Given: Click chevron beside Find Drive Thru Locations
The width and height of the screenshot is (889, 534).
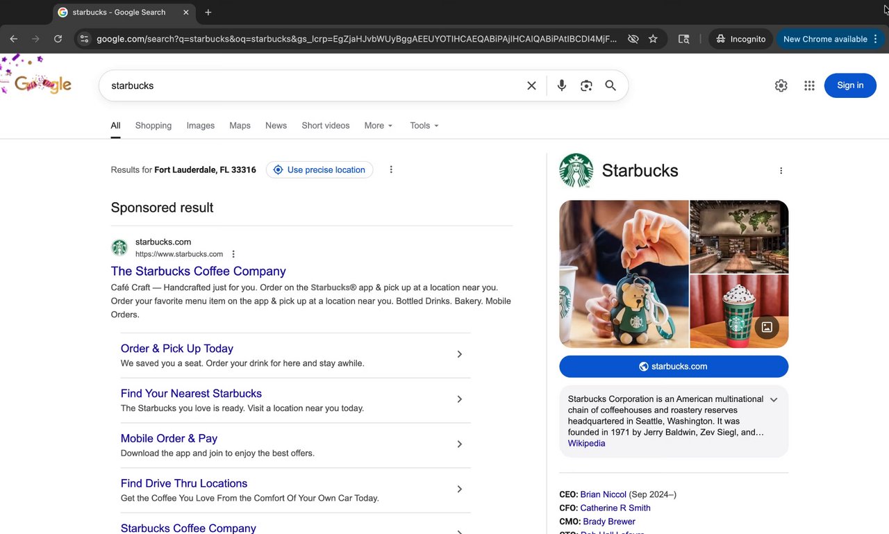Looking at the screenshot, I should pos(459,489).
